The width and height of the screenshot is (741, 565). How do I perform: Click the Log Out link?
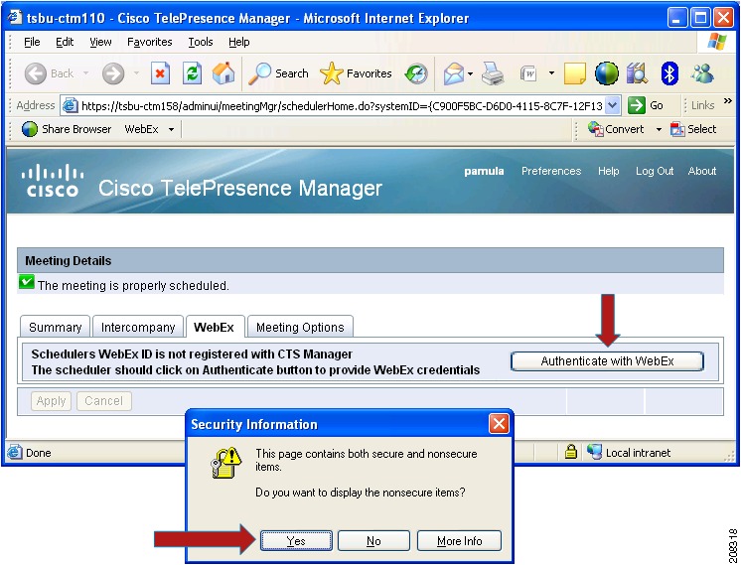[x=655, y=171]
